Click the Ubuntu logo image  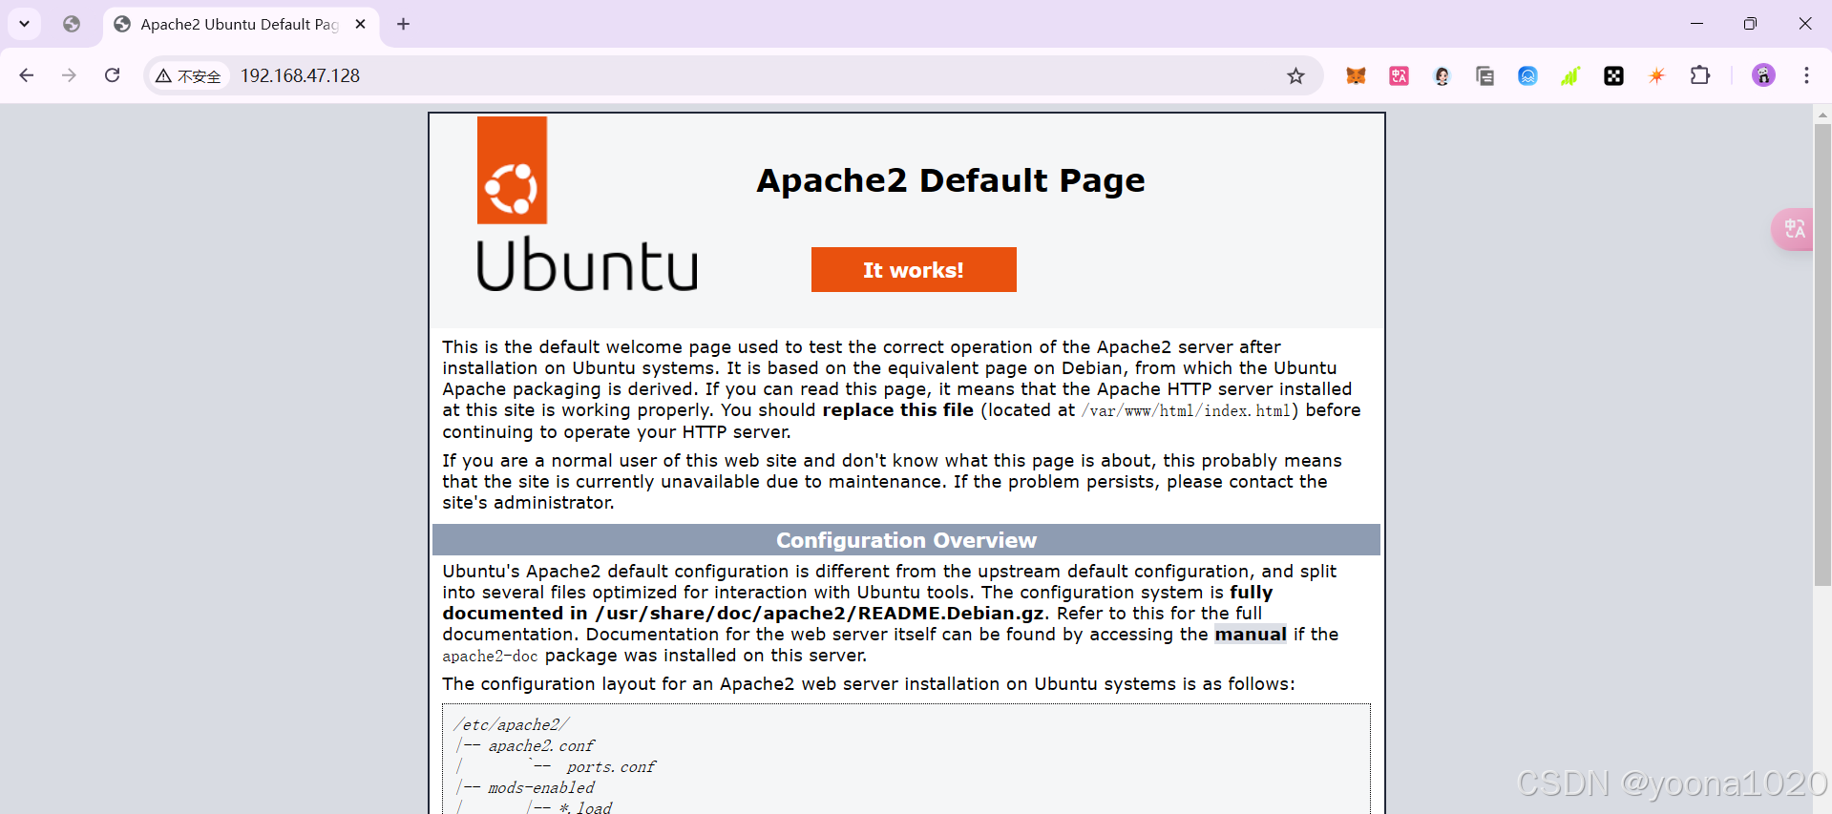coord(587,204)
